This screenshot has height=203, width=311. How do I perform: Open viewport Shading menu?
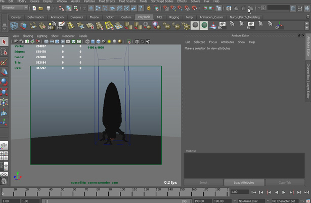[x=28, y=36]
